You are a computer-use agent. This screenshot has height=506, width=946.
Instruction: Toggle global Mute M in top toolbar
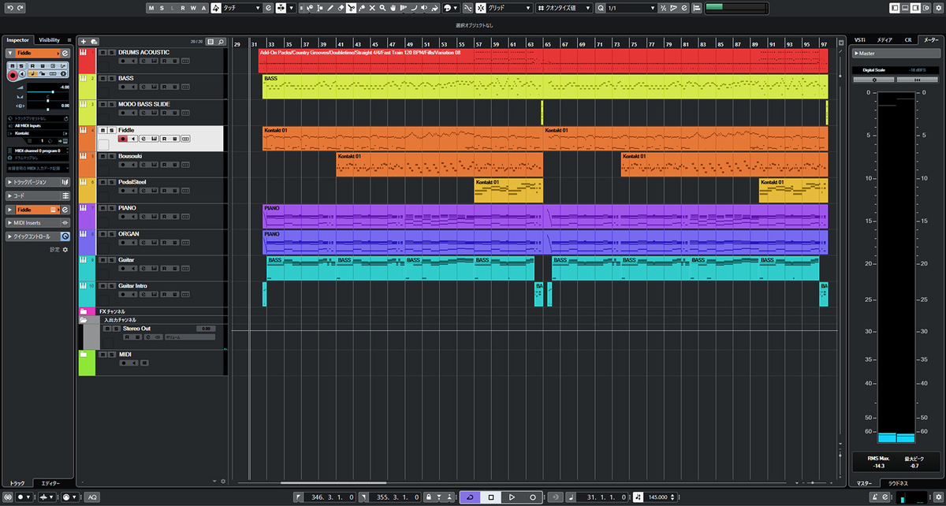click(151, 7)
